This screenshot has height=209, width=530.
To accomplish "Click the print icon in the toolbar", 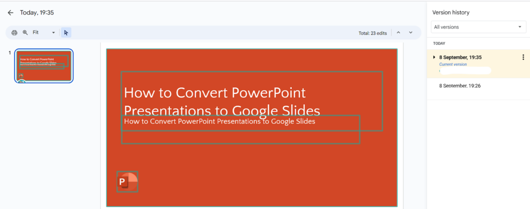I will pyautogui.click(x=14, y=33).
